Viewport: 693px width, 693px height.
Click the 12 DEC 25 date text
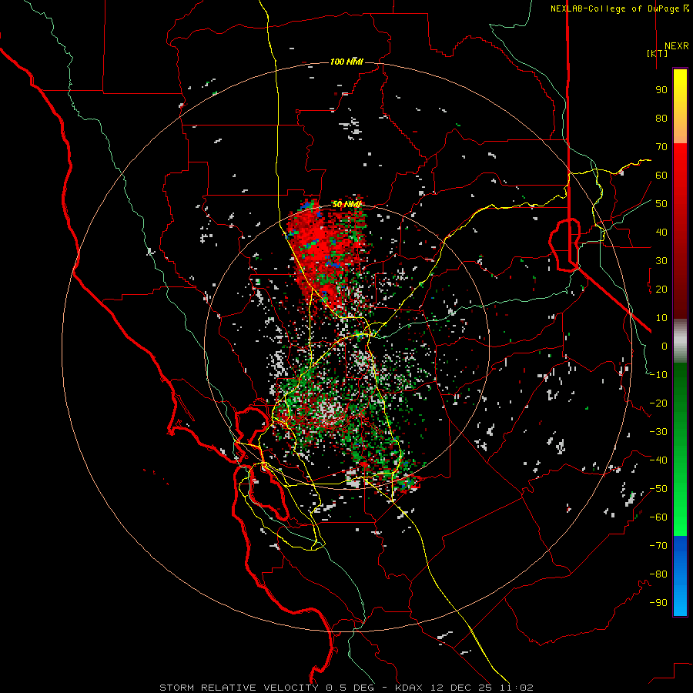pyautogui.click(x=461, y=688)
